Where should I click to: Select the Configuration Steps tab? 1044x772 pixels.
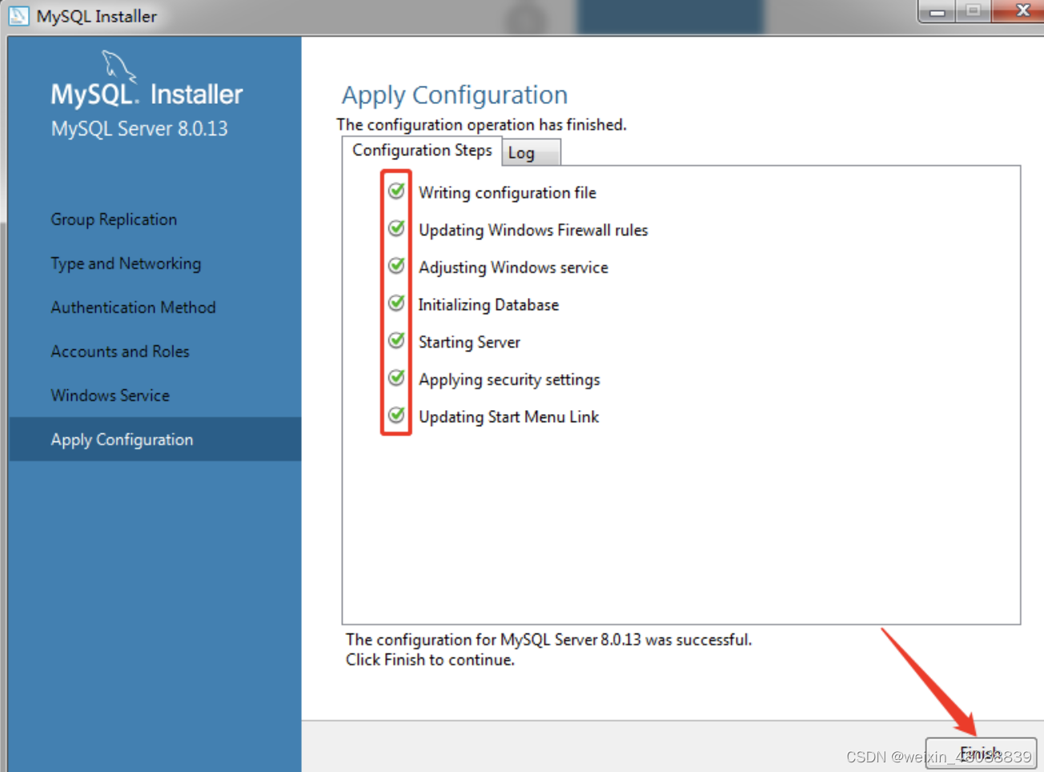click(422, 151)
